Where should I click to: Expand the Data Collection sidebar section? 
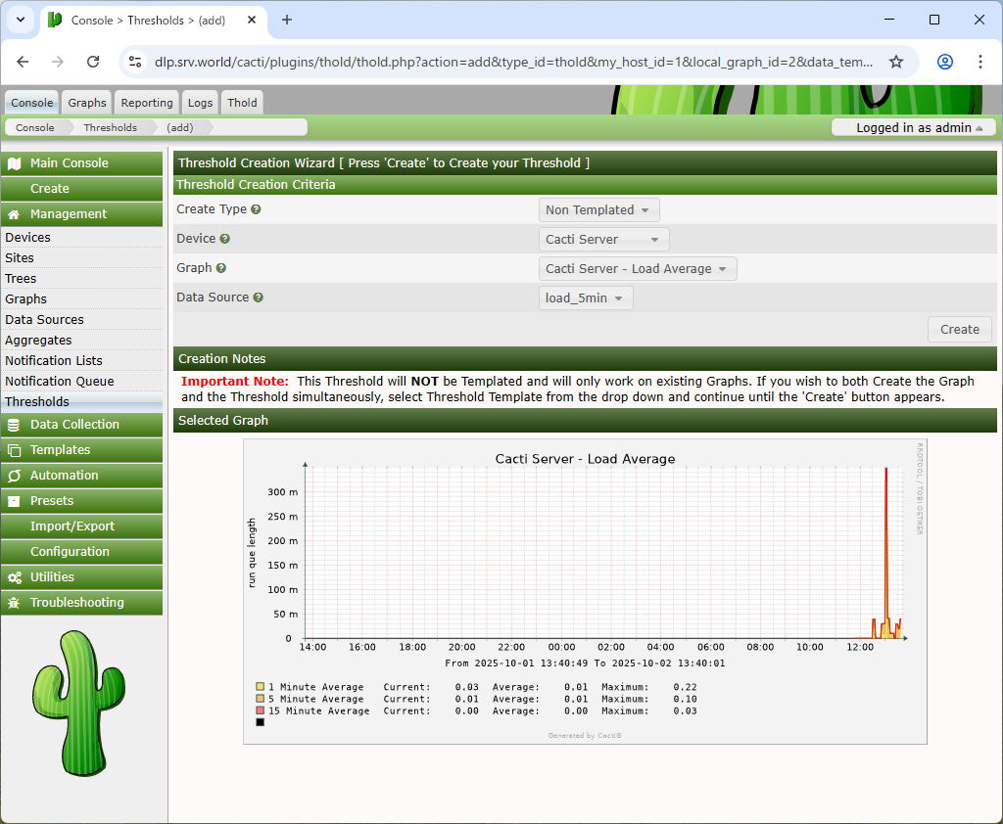click(81, 425)
